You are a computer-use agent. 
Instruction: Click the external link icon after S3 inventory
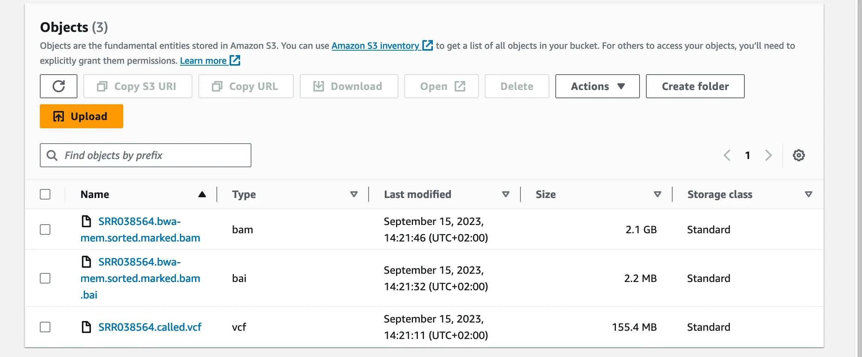pos(428,45)
